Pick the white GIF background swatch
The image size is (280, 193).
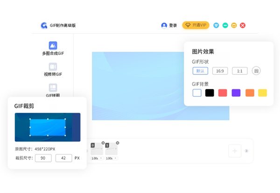[197, 93]
